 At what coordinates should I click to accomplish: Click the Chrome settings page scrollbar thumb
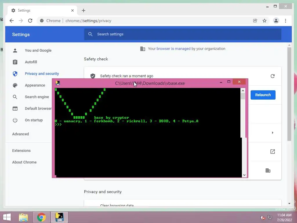click(289, 94)
